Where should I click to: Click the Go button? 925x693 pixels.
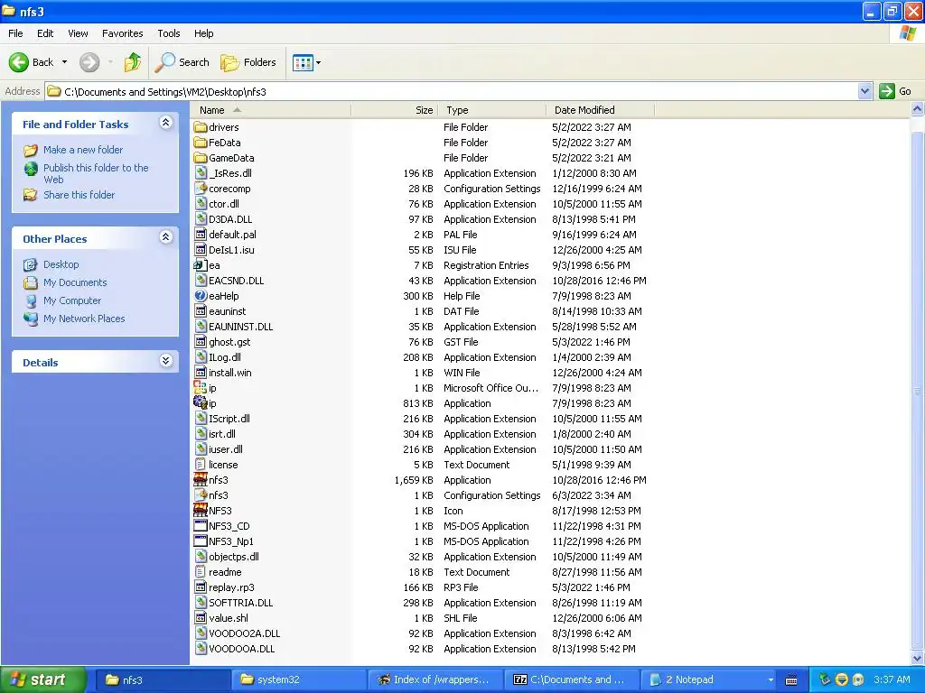[895, 91]
